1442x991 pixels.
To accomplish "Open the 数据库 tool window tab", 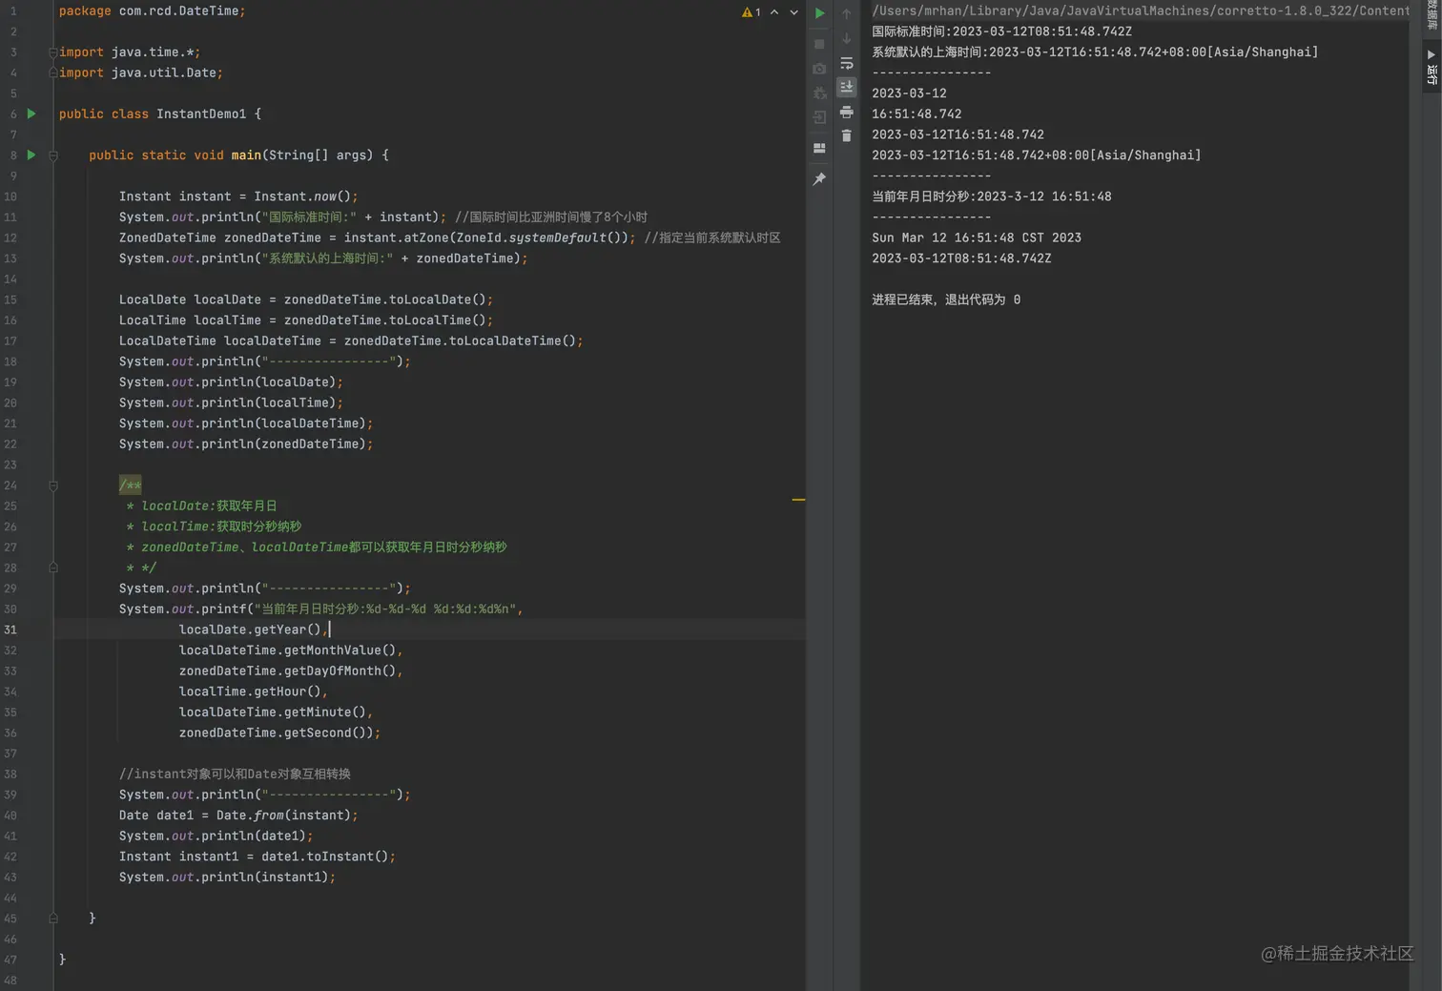I will coord(1432,14).
